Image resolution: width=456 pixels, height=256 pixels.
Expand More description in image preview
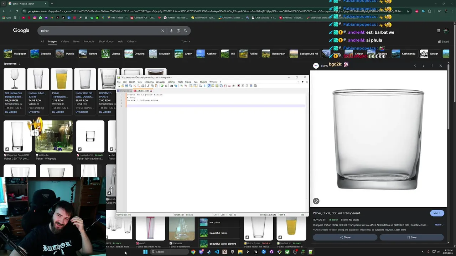click(x=439, y=225)
